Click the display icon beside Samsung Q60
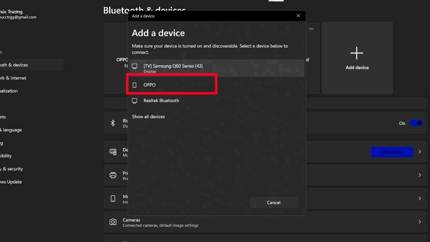The image size is (430, 242). (x=135, y=66)
